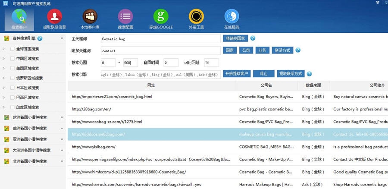Click help icon beside 精确到国家 button

click(x=253, y=38)
